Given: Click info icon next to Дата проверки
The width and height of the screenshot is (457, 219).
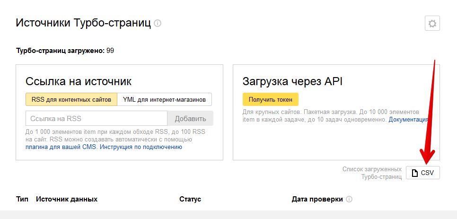Looking at the screenshot, I should 349,199.
